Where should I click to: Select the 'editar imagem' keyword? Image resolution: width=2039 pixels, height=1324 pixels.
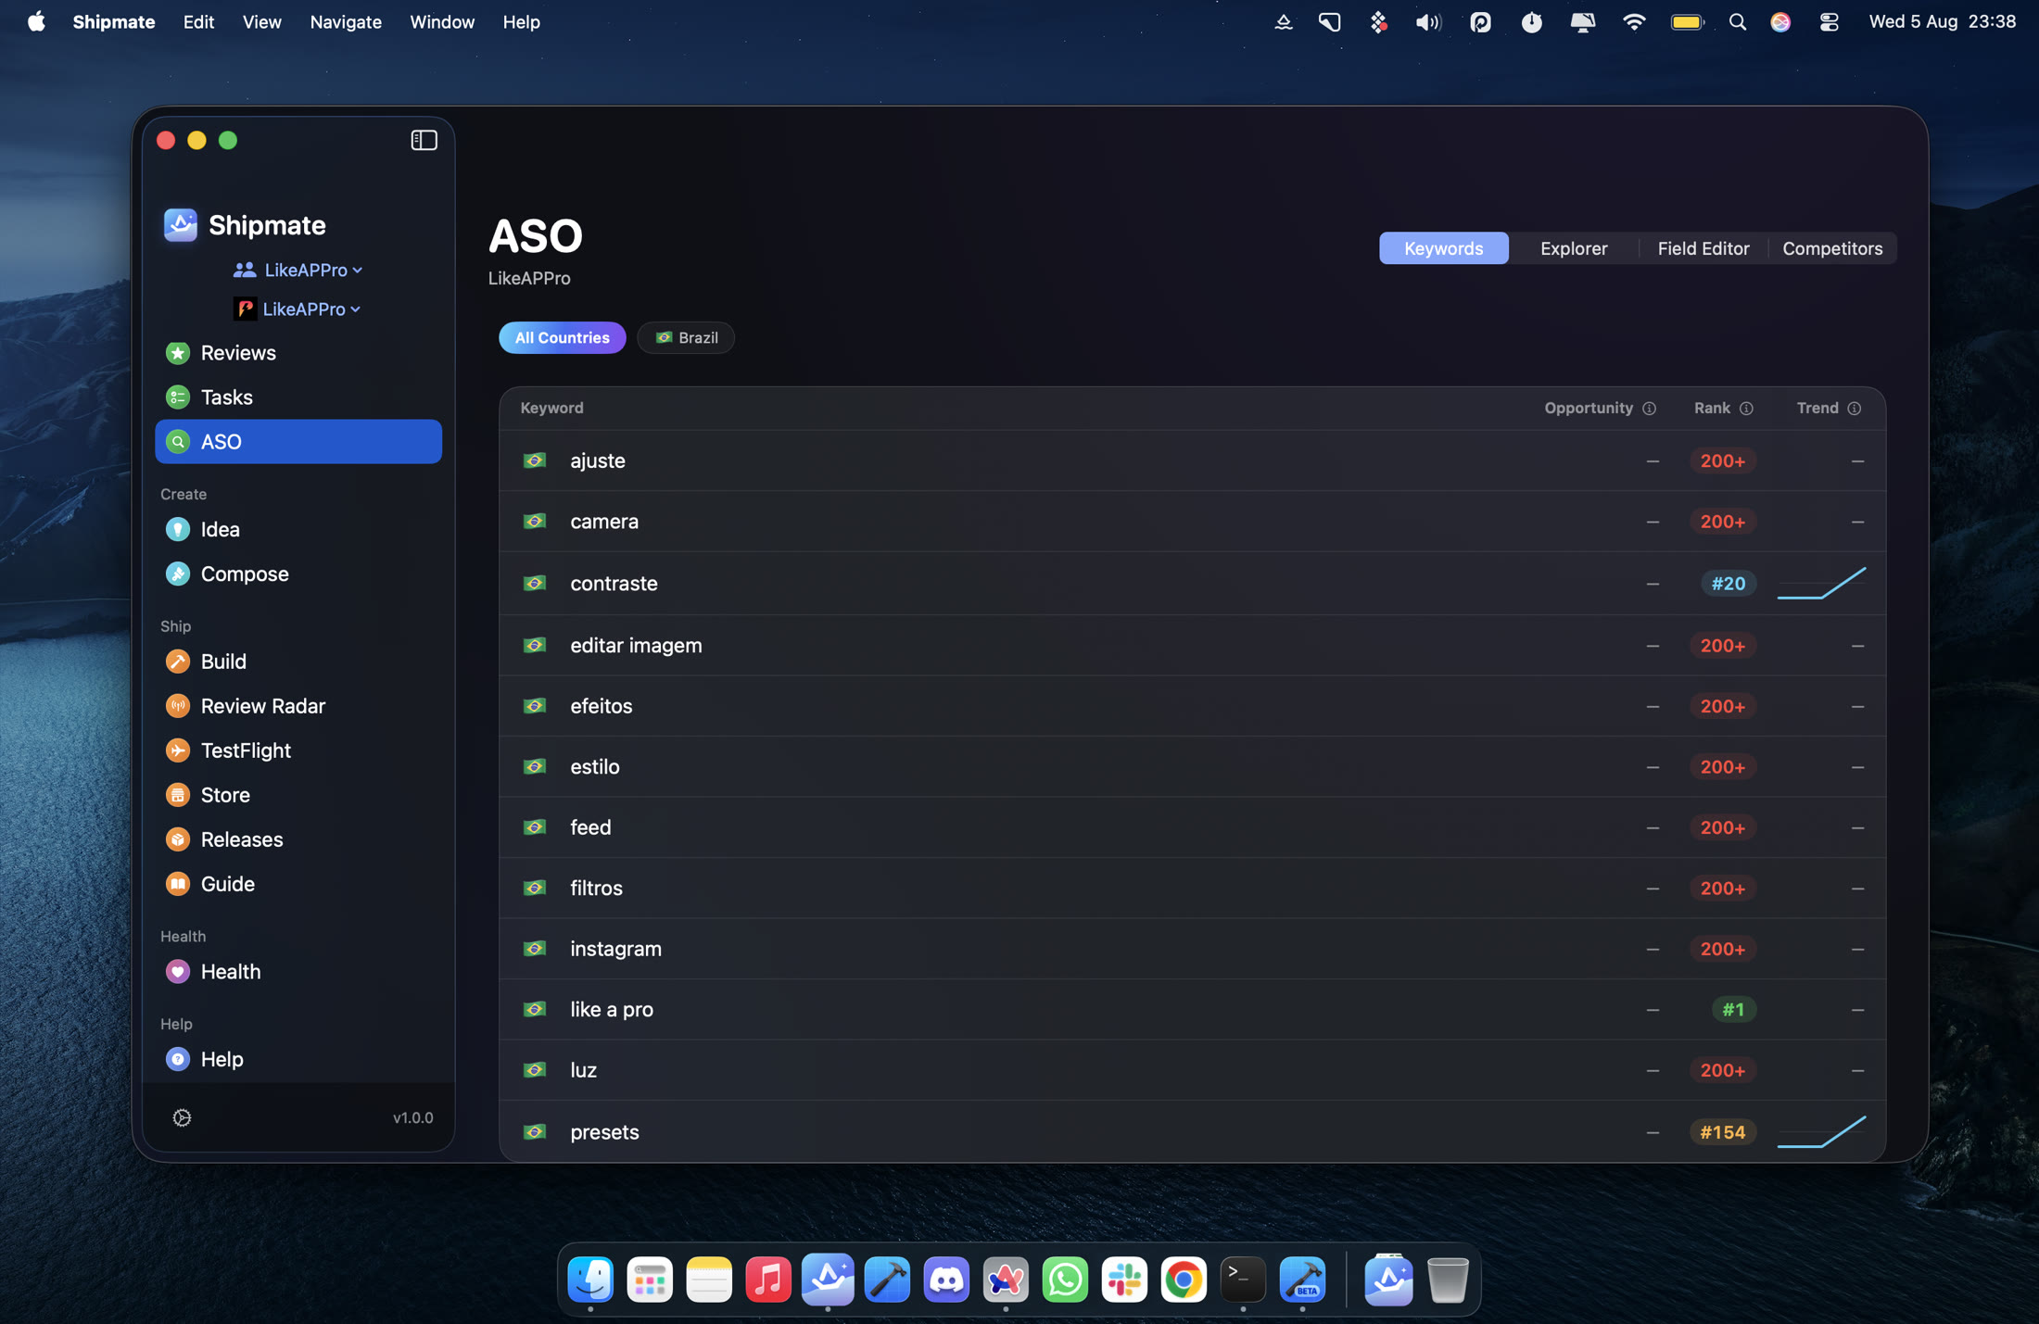[x=1192, y=646]
